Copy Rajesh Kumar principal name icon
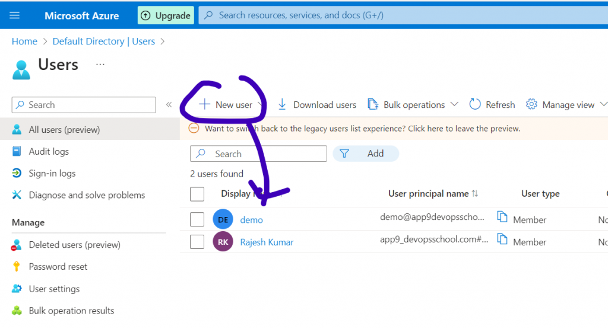The height and width of the screenshot is (329, 608). [x=502, y=239]
